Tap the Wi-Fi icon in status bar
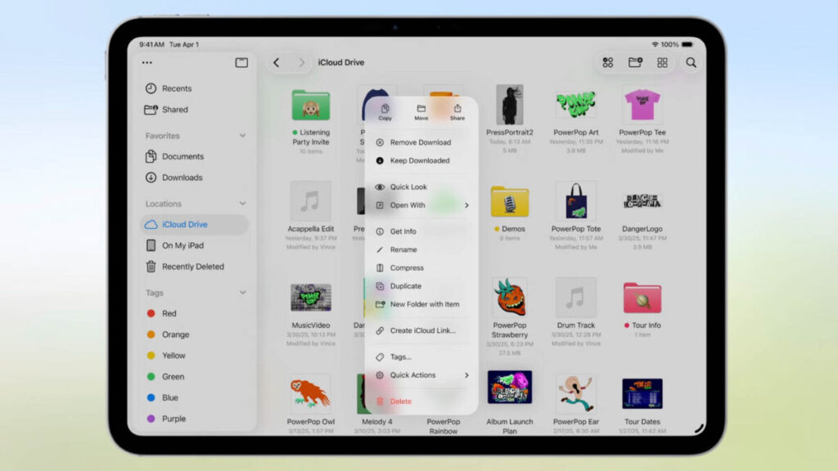Viewport: 838px width, 471px height. 656,44
